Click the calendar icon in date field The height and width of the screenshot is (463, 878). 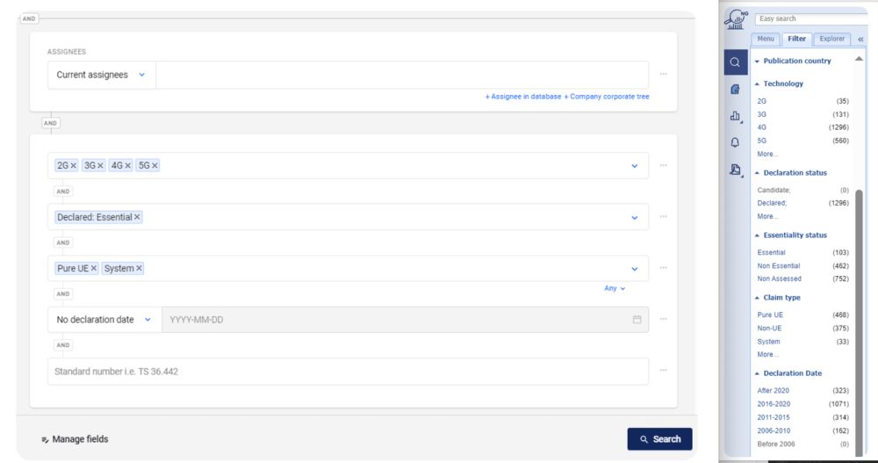(x=637, y=320)
